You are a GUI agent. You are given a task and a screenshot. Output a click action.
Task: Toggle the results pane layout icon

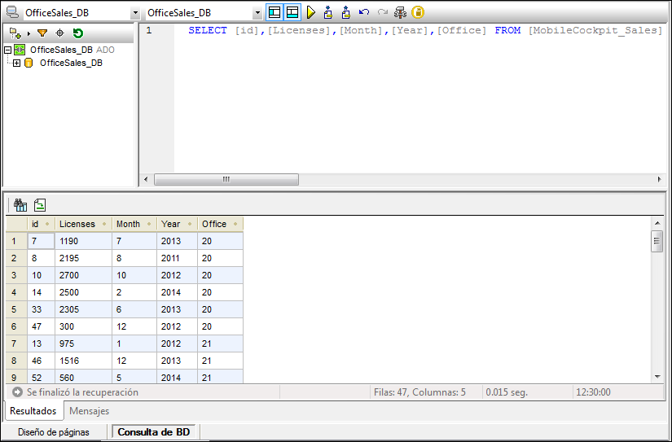point(292,13)
